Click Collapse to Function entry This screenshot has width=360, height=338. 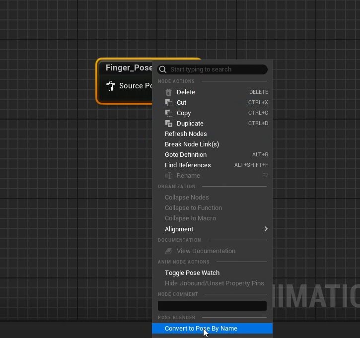[213, 208]
